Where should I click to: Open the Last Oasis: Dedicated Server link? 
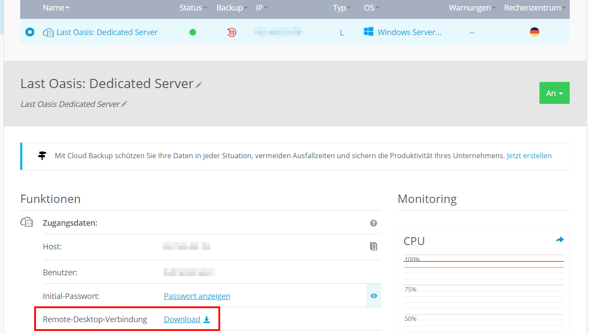[107, 32]
